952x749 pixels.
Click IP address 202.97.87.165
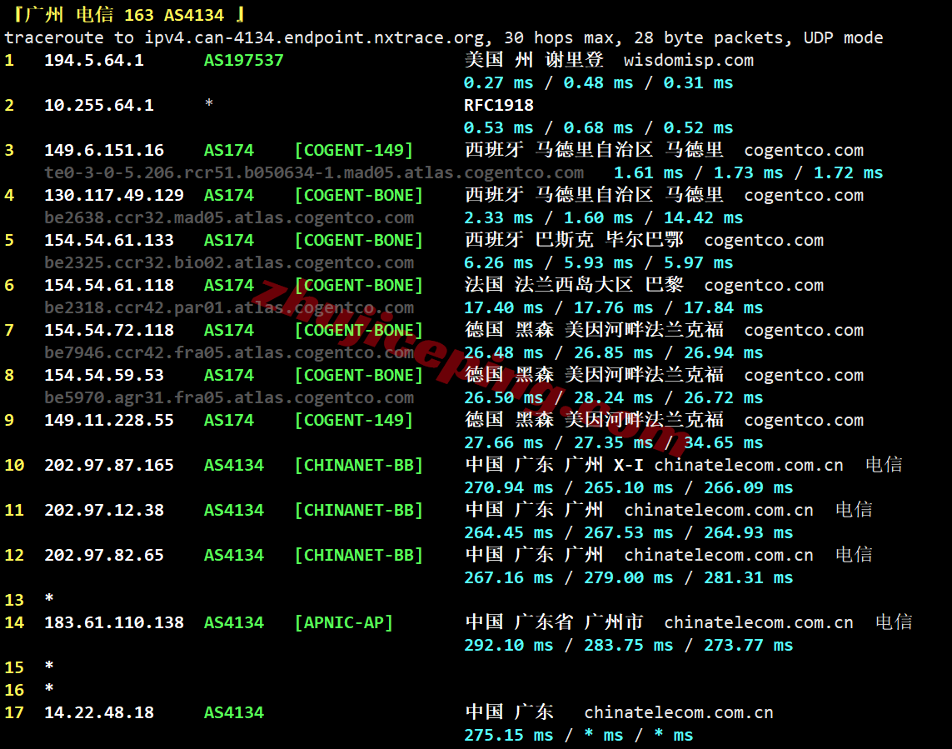[109, 465]
